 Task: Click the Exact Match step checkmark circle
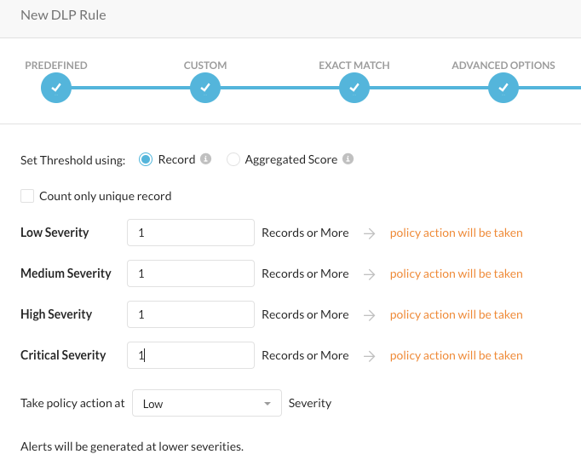click(x=354, y=88)
